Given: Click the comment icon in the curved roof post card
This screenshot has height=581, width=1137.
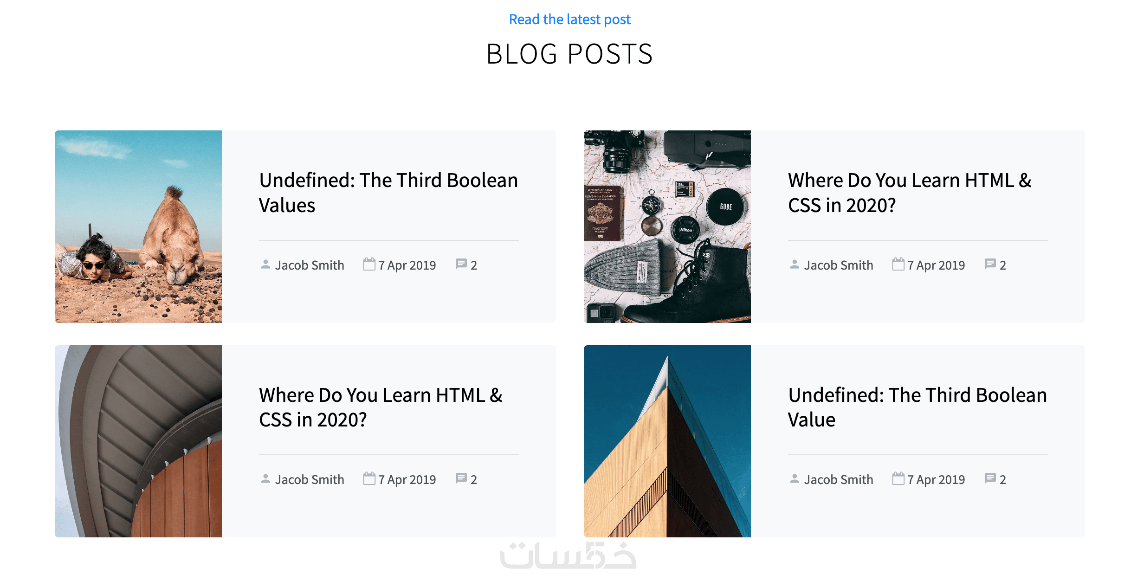Looking at the screenshot, I should coord(461,479).
